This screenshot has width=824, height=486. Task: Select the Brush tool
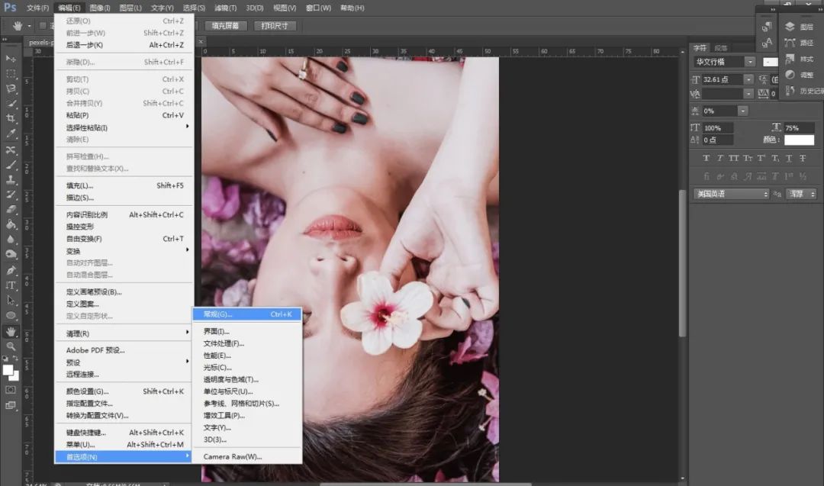(11, 165)
